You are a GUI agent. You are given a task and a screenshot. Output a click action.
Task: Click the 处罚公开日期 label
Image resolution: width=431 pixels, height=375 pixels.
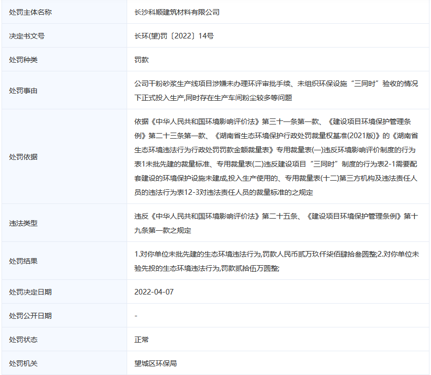[x=30, y=316]
